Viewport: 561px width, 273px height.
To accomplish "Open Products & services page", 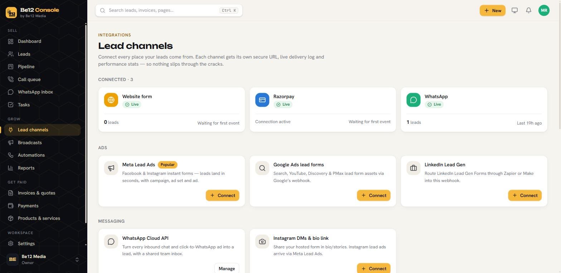I will coord(42,218).
